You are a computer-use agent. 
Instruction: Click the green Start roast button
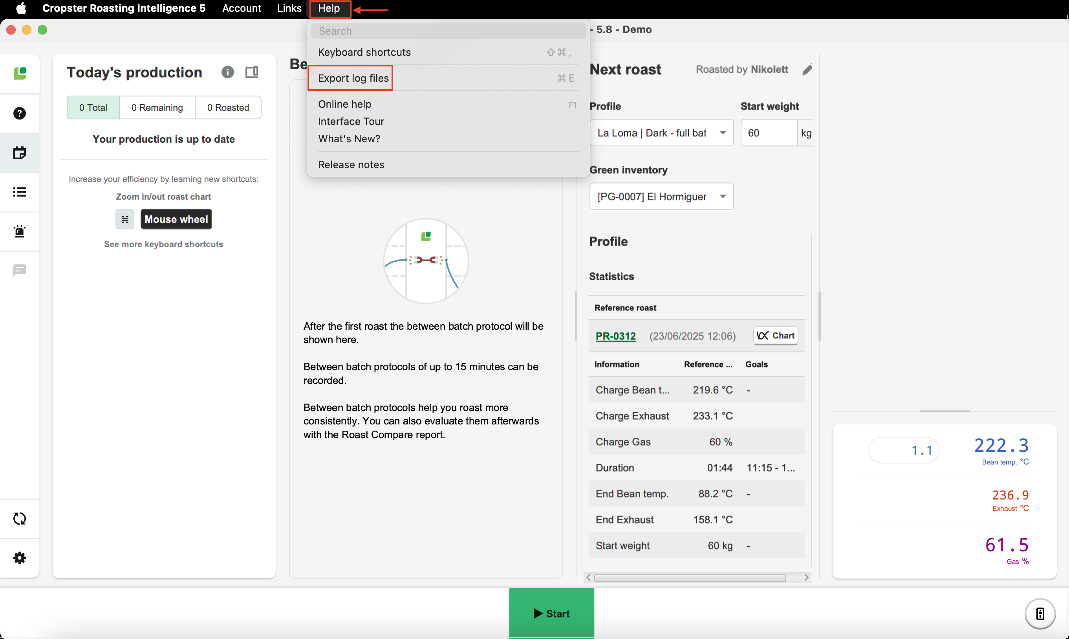click(x=551, y=613)
